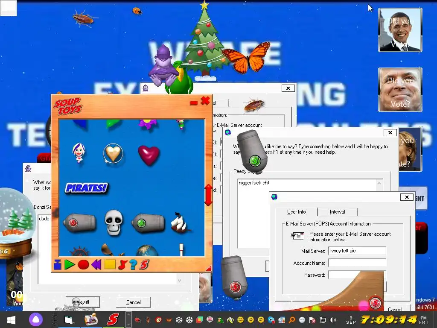Open the PIRATES! toy category label
Image resolution: width=437 pixels, height=328 pixels.
point(86,188)
